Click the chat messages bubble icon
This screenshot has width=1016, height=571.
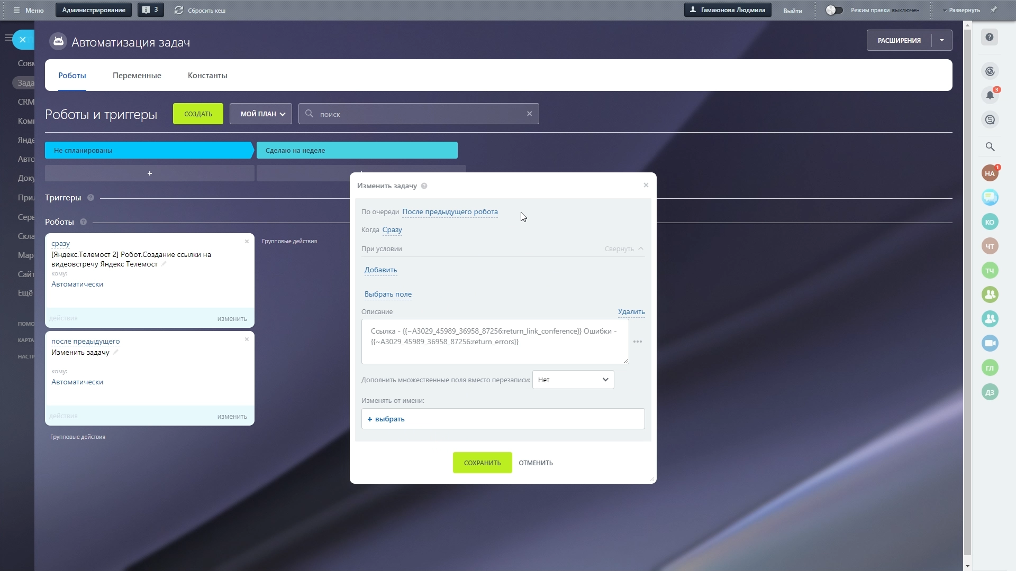click(990, 197)
